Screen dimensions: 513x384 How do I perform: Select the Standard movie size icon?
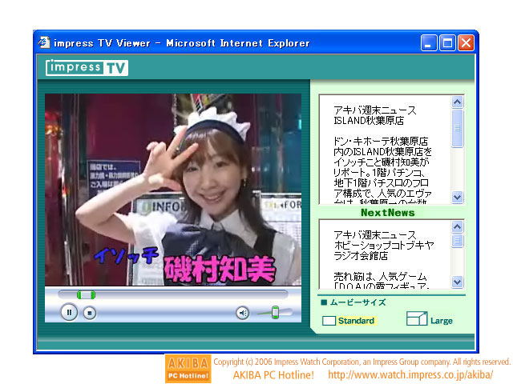click(329, 321)
